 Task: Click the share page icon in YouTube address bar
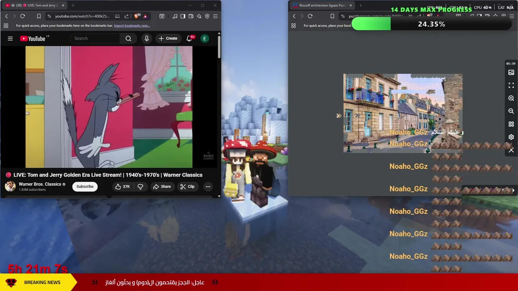pos(126,16)
